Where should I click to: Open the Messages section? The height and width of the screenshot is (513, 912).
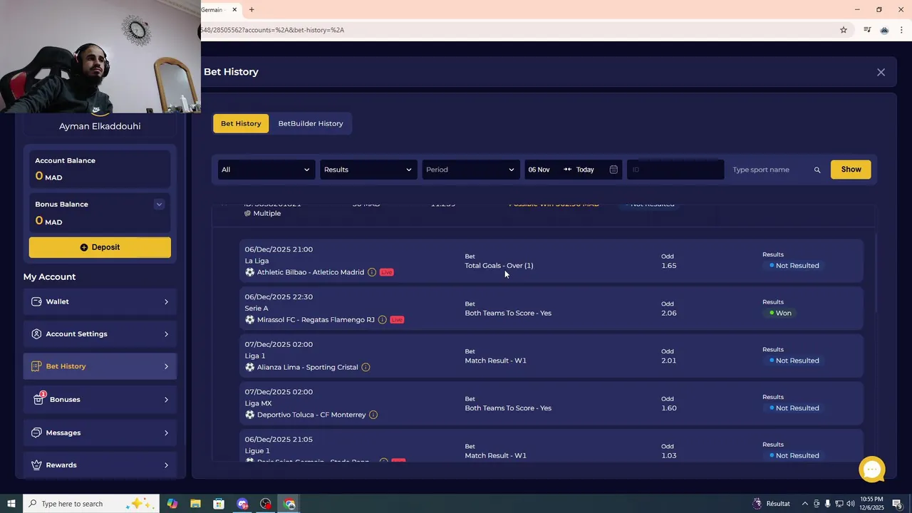100,432
